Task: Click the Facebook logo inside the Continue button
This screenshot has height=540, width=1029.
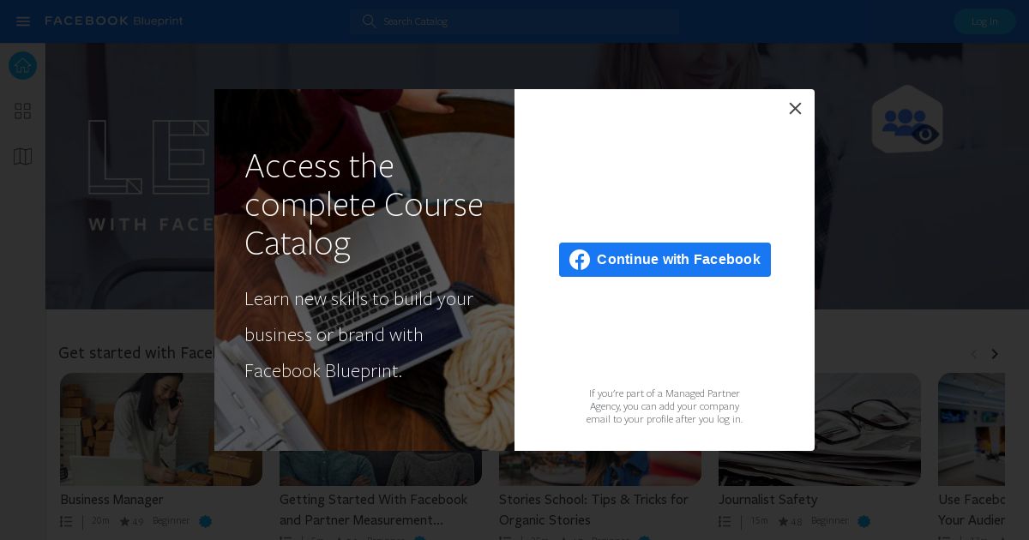Action: (580, 260)
